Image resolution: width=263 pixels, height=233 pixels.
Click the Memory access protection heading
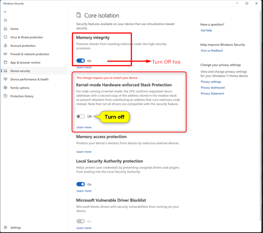click(101, 137)
